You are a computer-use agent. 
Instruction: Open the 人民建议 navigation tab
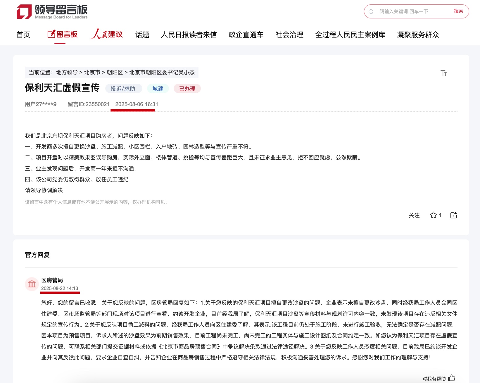[x=107, y=34]
